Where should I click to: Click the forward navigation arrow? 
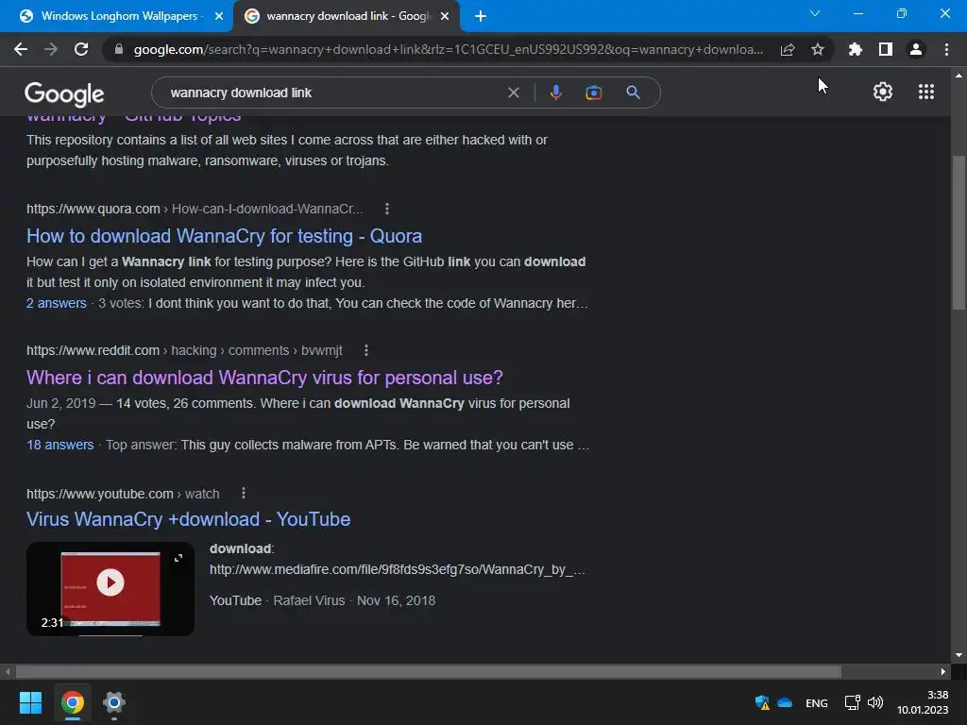pos(51,49)
